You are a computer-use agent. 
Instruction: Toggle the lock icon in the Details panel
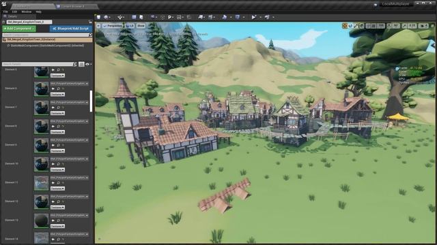(x=90, y=22)
